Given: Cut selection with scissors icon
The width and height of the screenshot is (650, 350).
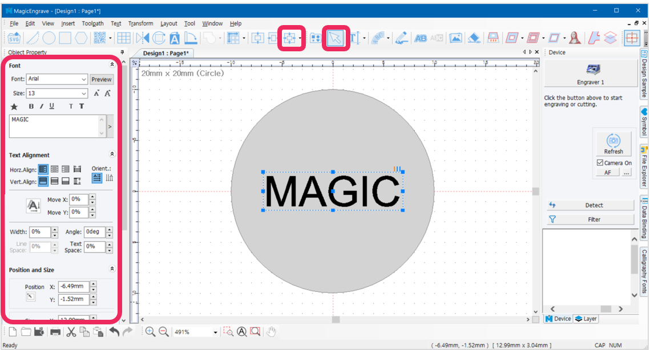Looking at the screenshot, I should click(71, 331).
